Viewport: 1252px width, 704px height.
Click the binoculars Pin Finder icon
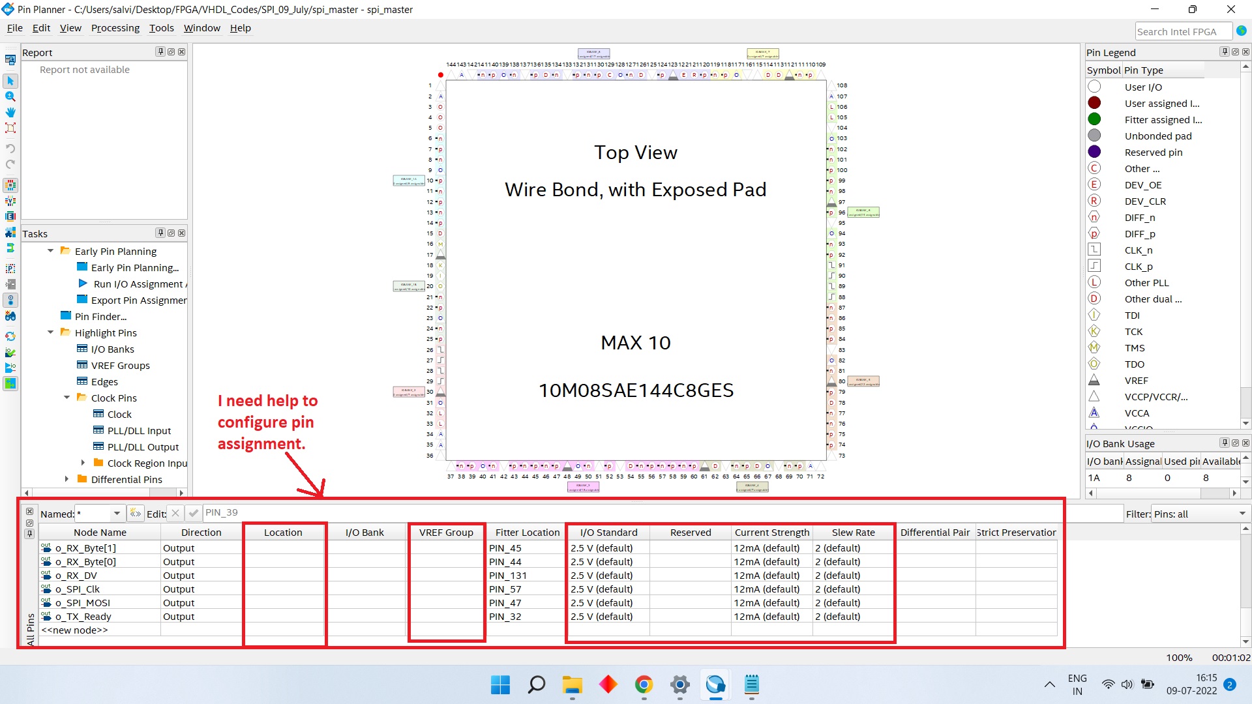tap(10, 316)
